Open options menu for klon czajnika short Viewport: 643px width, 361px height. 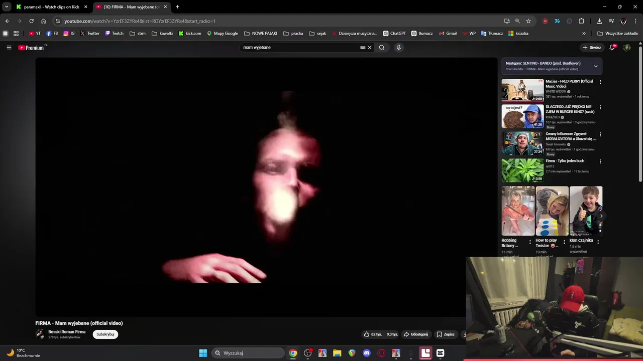click(598, 242)
